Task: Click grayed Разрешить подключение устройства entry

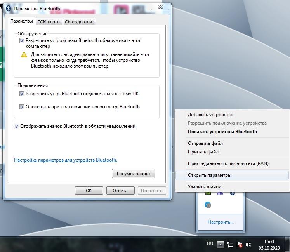Action: click(232, 123)
